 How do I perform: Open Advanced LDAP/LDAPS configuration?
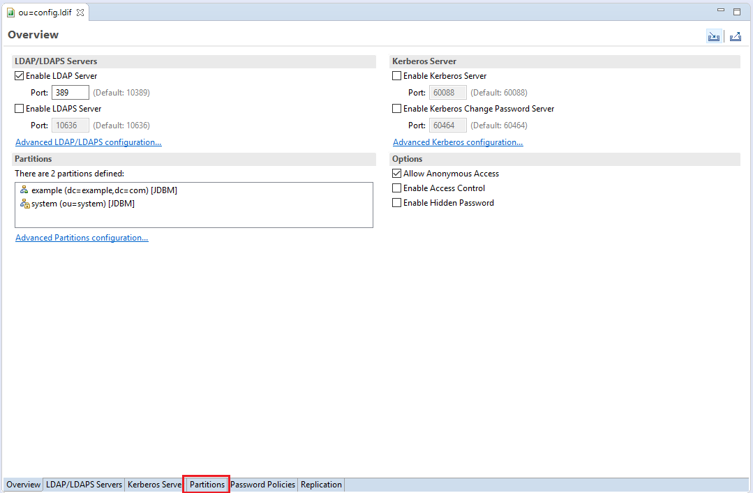88,142
